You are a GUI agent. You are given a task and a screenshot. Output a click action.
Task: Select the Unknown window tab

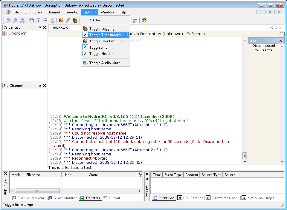click(59, 28)
